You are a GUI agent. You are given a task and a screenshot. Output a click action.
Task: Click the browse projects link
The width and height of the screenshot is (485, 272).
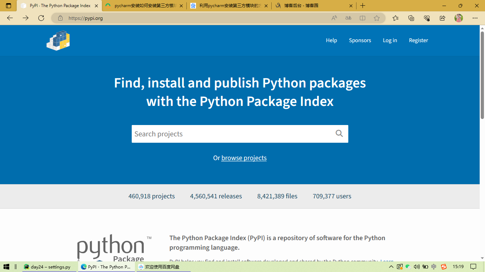(x=244, y=158)
